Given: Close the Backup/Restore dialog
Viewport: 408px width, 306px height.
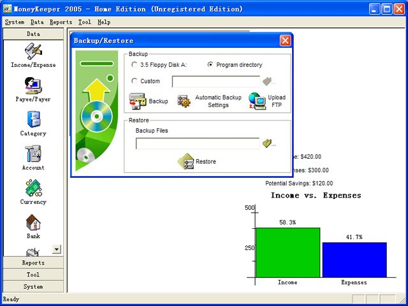Looking at the screenshot, I should (285, 41).
